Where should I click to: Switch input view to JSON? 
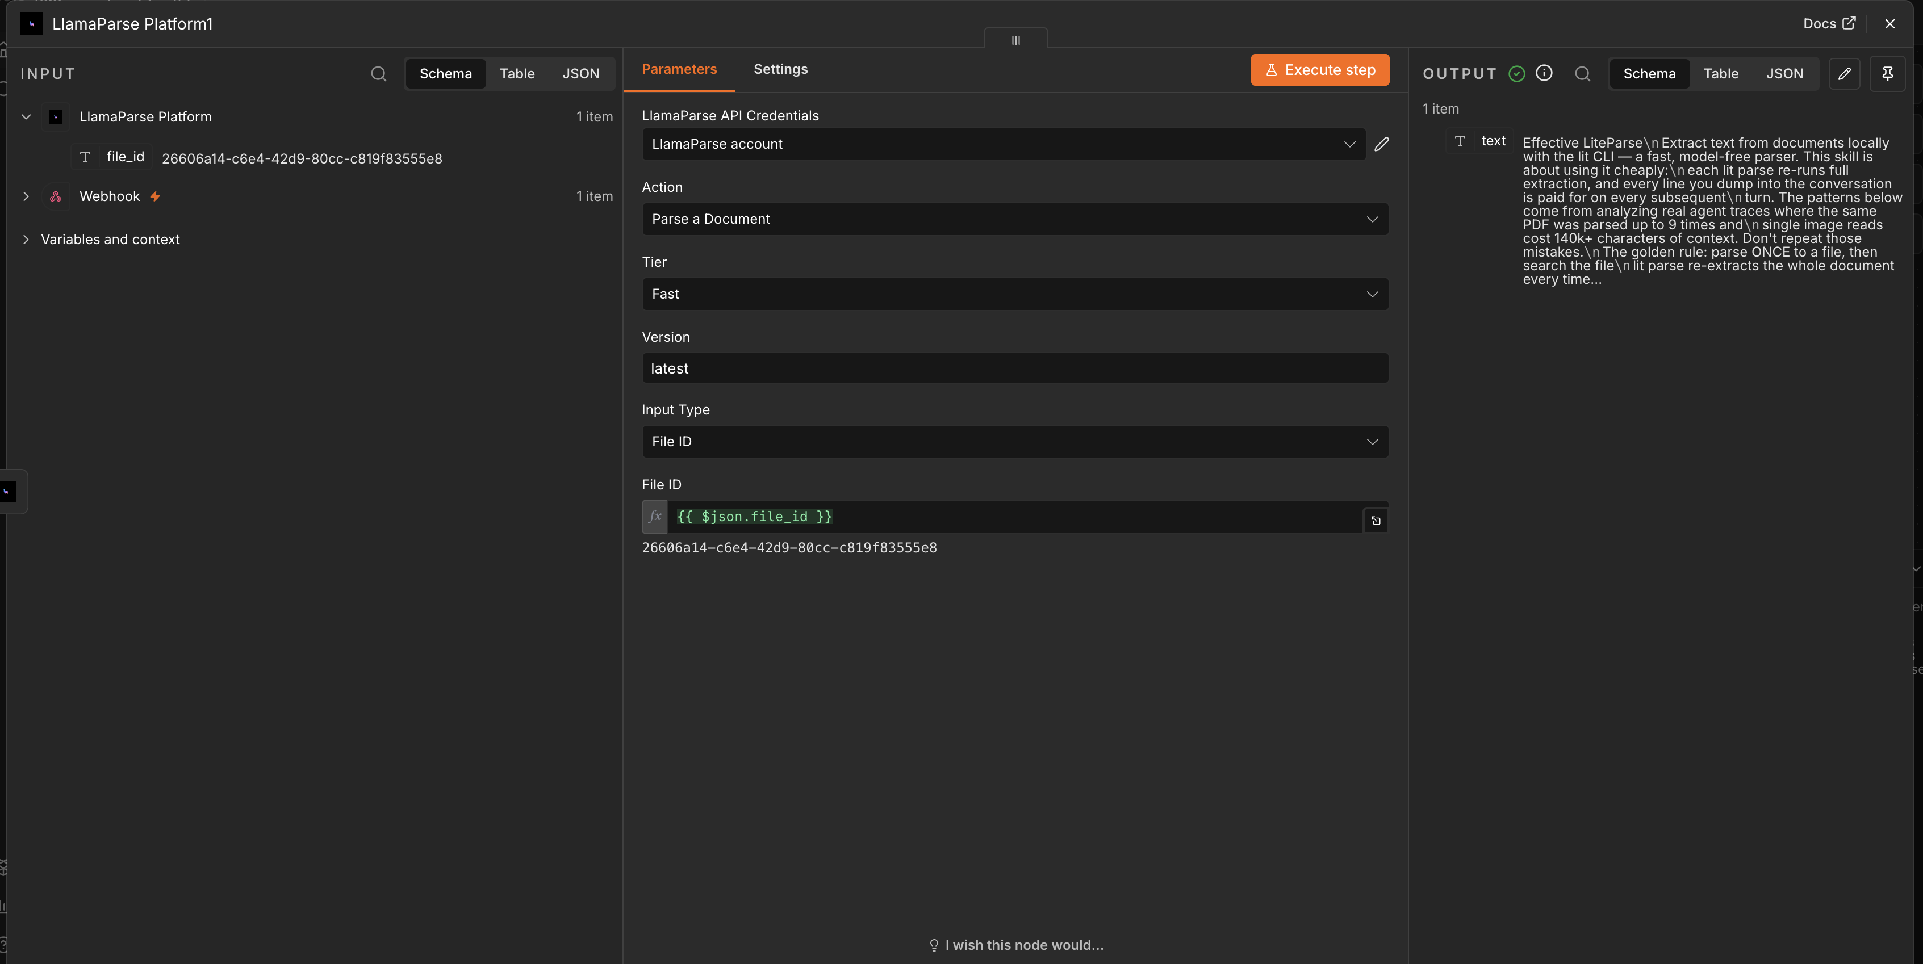(580, 74)
